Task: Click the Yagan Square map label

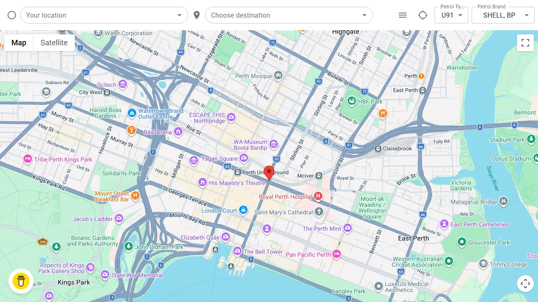Action: pyautogui.click(x=219, y=159)
